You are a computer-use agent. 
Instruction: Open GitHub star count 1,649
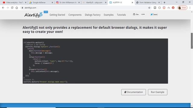pos(143,14)
